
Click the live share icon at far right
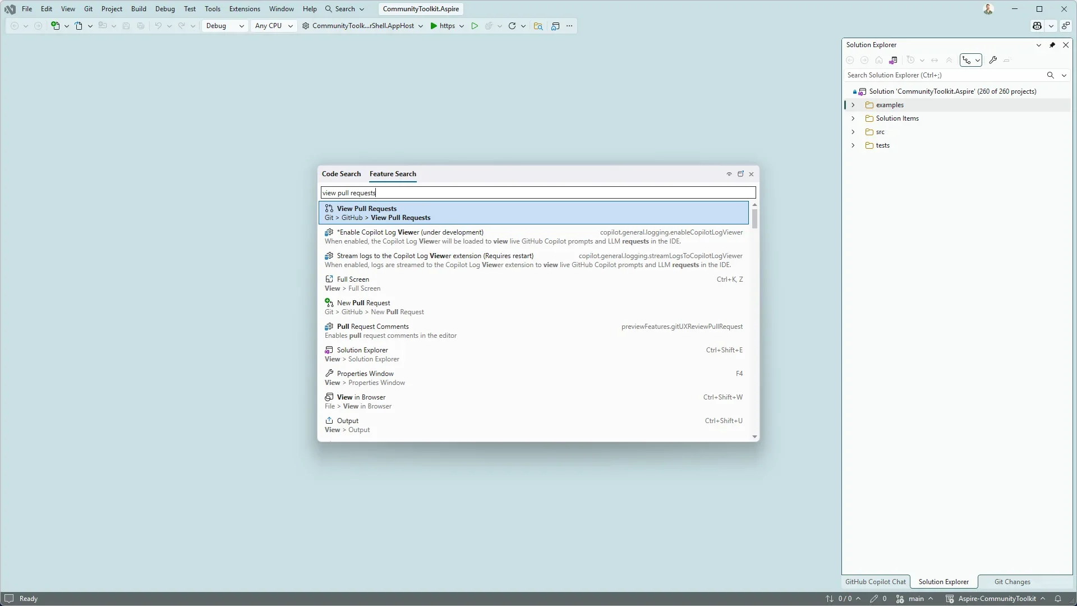pyautogui.click(x=1065, y=26)
